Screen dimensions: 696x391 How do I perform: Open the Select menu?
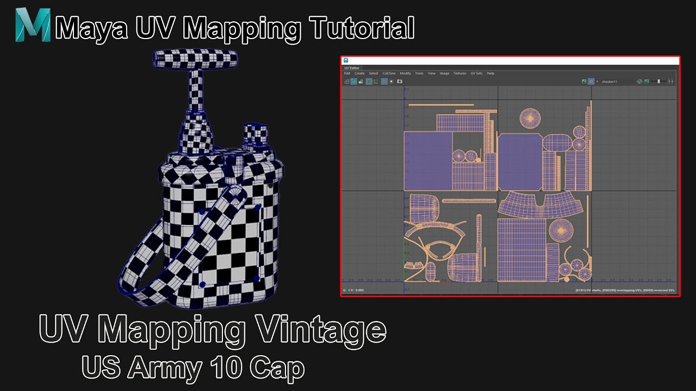(x=374, y=73)
